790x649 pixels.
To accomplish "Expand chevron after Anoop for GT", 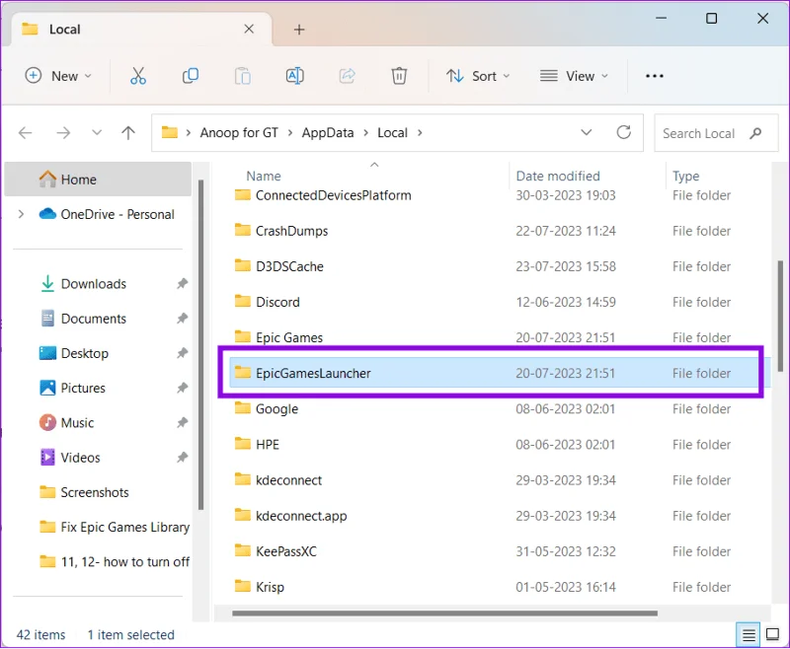I will click(x=290, y=133).
